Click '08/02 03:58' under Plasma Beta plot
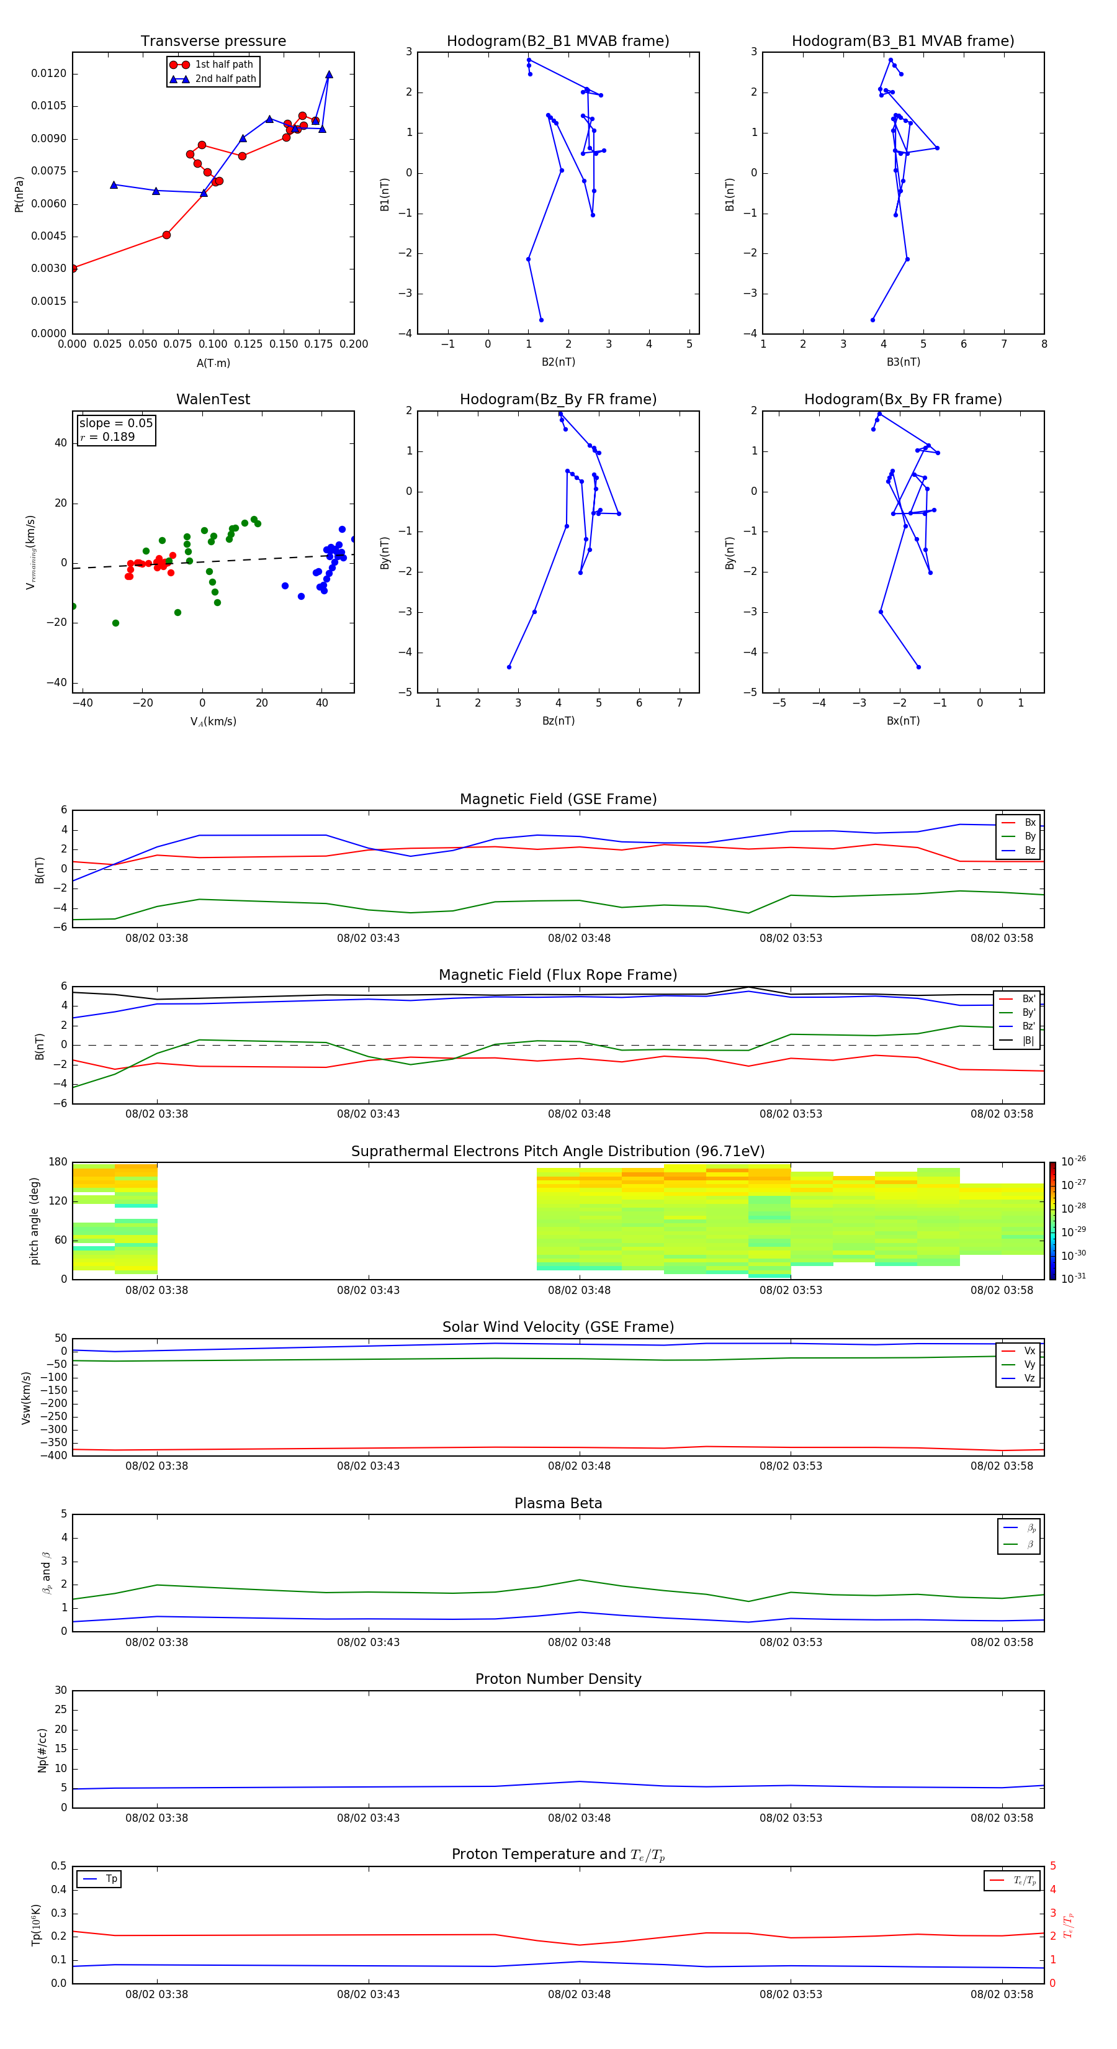 click(x=1002, y=1642)
